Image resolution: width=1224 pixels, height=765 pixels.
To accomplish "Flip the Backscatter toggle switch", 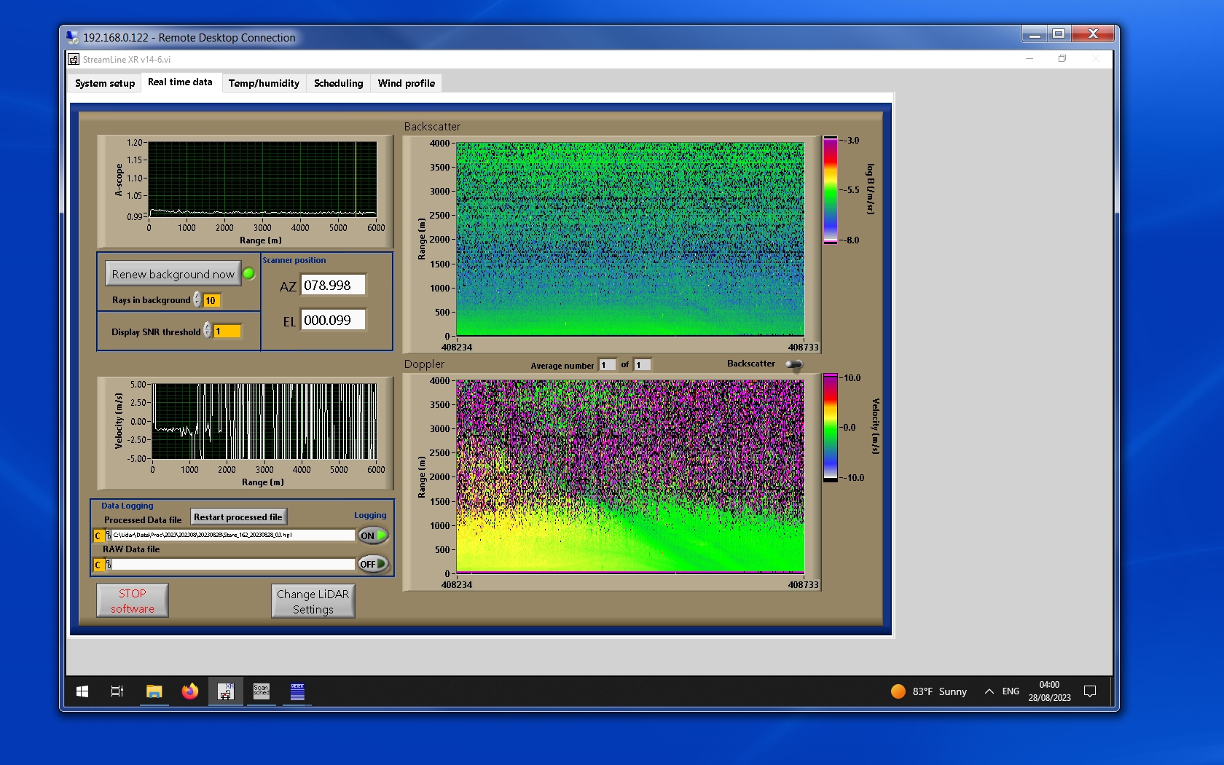I will (794, 364).
